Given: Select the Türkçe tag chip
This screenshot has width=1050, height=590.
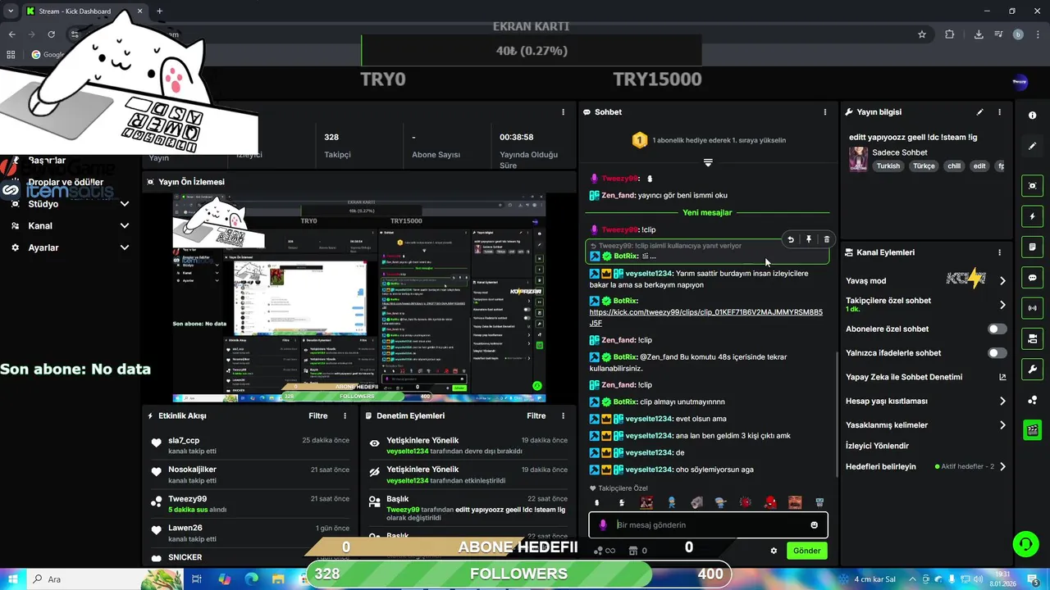Looking at the screenshot, I should pos(924,166).
